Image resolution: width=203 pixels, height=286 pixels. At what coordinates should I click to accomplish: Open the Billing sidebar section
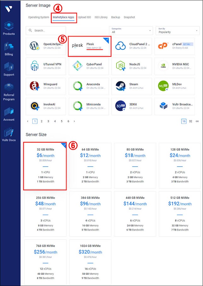coord(9,49)
